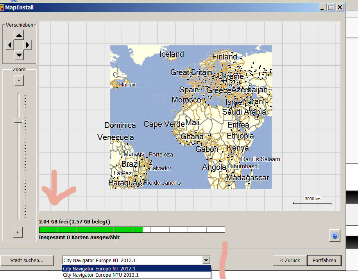Open help via the blue question mark icon
The height and width of the screenshot is (279, 358).
tap(335, 236)
